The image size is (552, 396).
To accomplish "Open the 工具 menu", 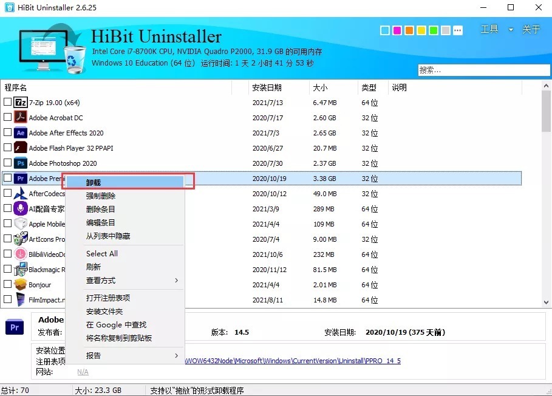I will tap(489, 29).
